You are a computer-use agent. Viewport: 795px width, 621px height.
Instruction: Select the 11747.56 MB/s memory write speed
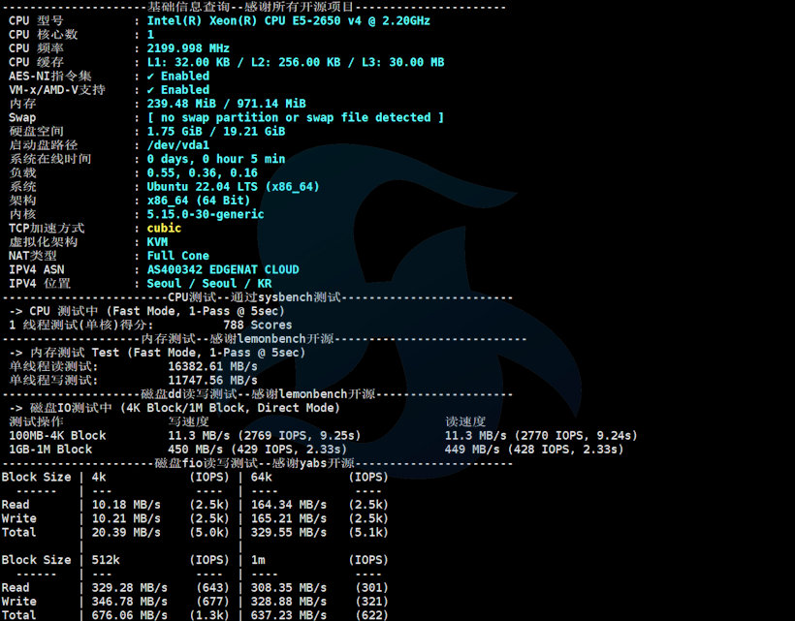coord(212,381)
